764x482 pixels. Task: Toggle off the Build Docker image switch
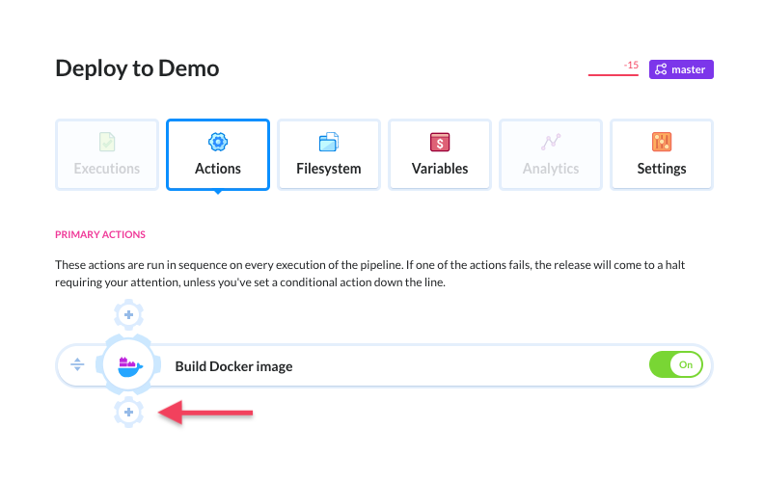pos(676,364)
